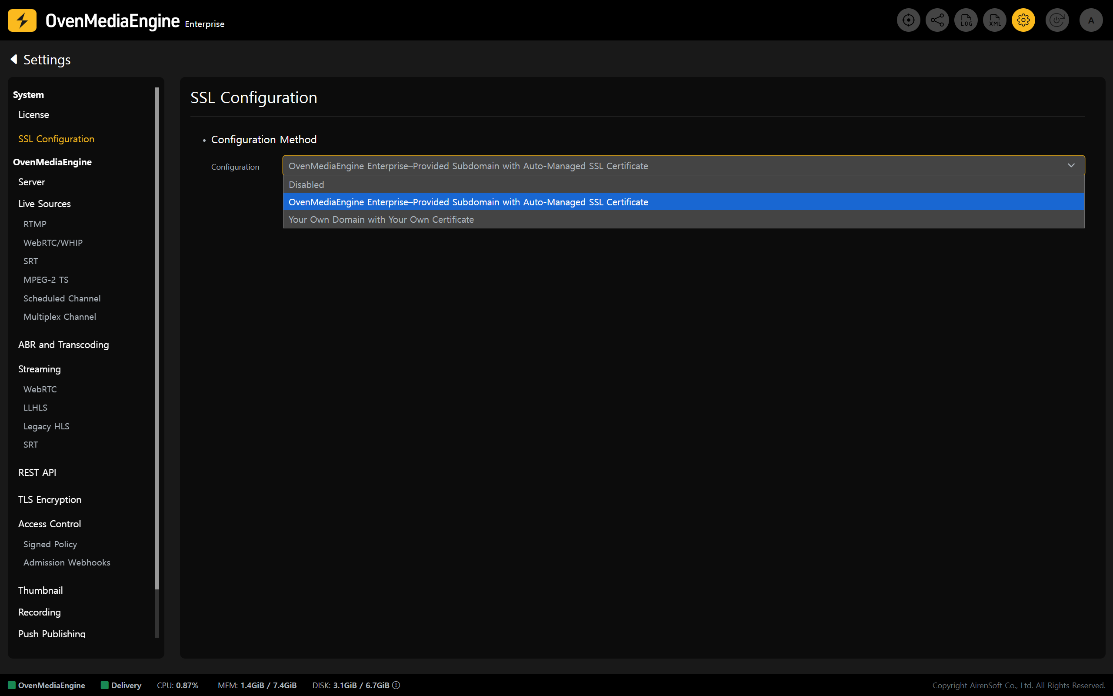Select Enterprise-Provided Subdomain highlighted option
This screenshot has height=696, width=1113.
[468, 202]
